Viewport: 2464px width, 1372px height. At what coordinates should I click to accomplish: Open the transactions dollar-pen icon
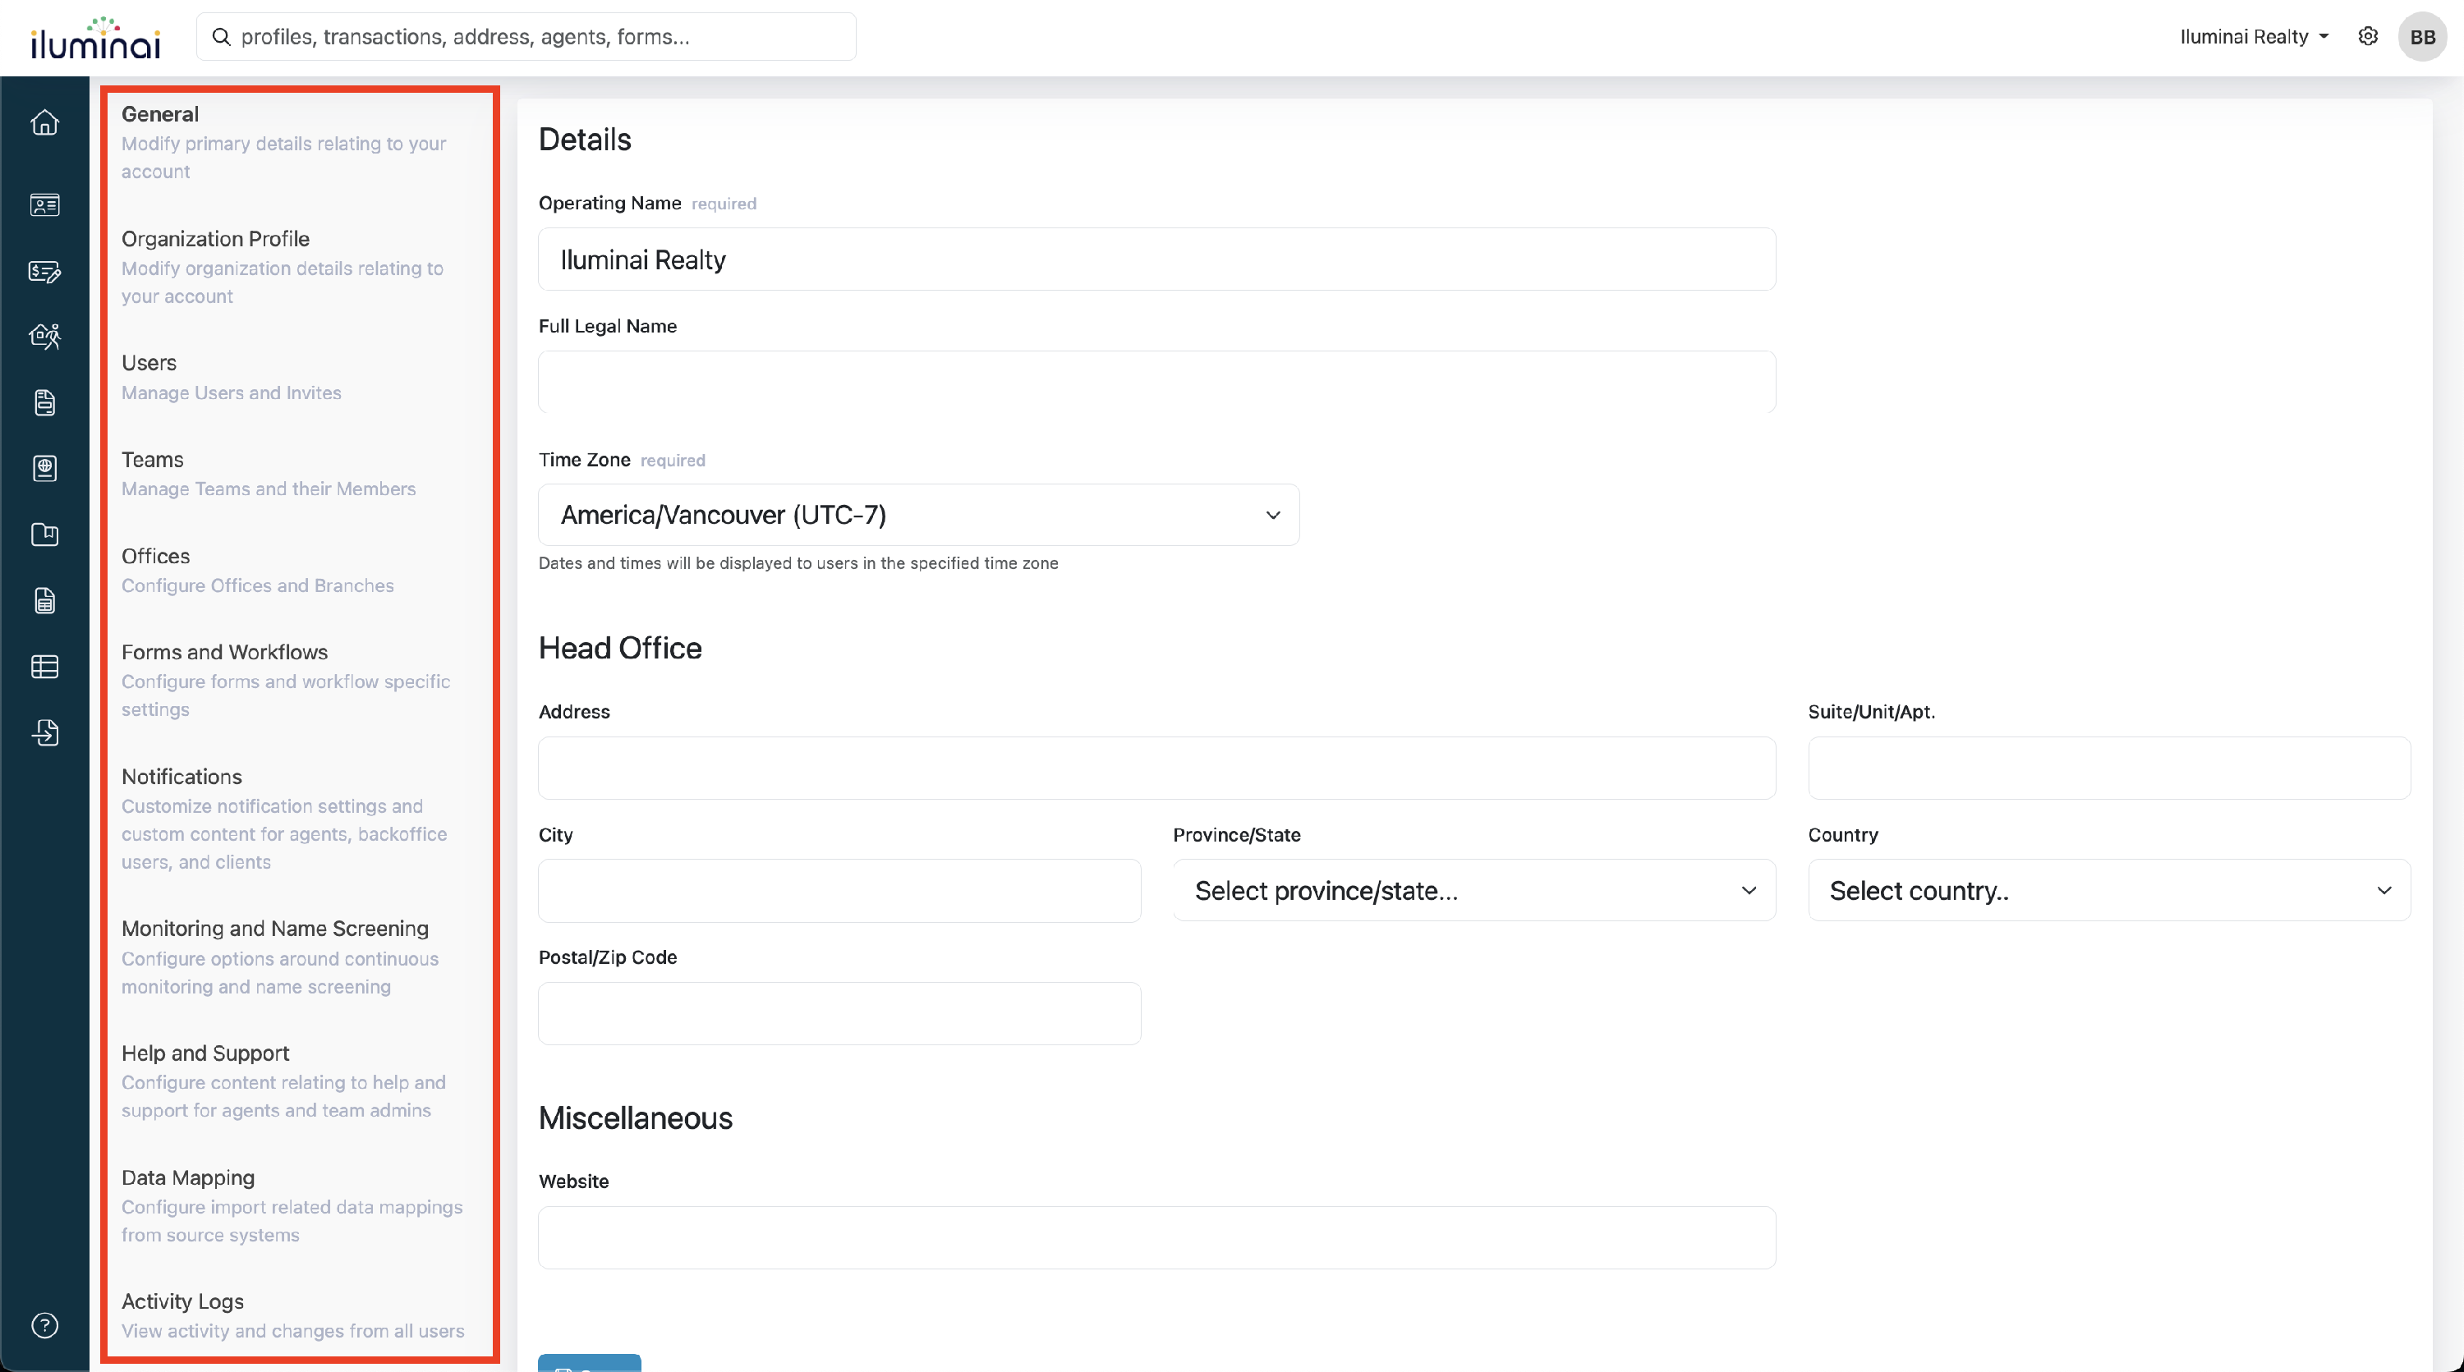(x=45, y=272)
